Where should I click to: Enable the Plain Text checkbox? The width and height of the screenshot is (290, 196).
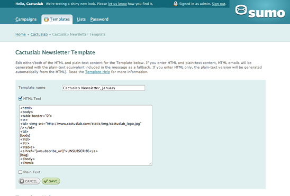[x=20, y=172]
